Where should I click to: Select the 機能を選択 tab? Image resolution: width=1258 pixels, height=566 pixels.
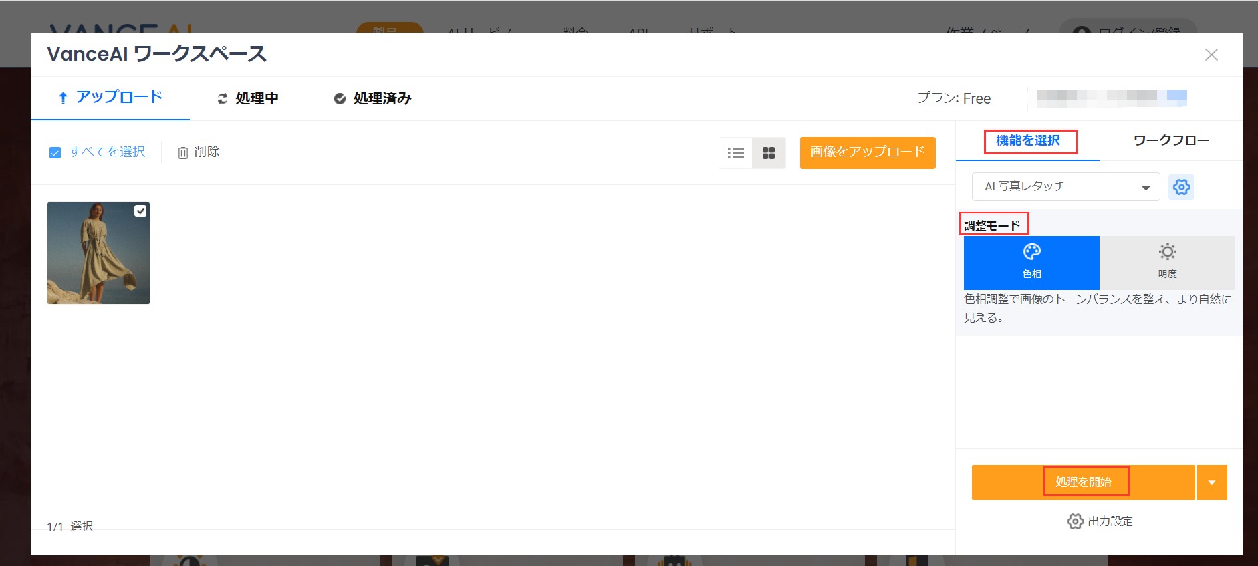coord(1027,140)
